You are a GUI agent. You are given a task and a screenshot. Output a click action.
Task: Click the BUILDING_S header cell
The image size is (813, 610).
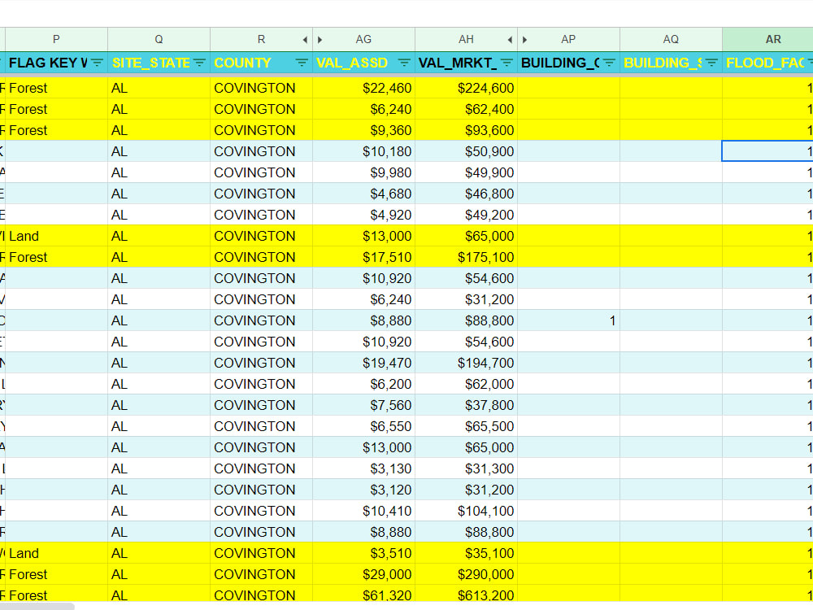[671, 63]
